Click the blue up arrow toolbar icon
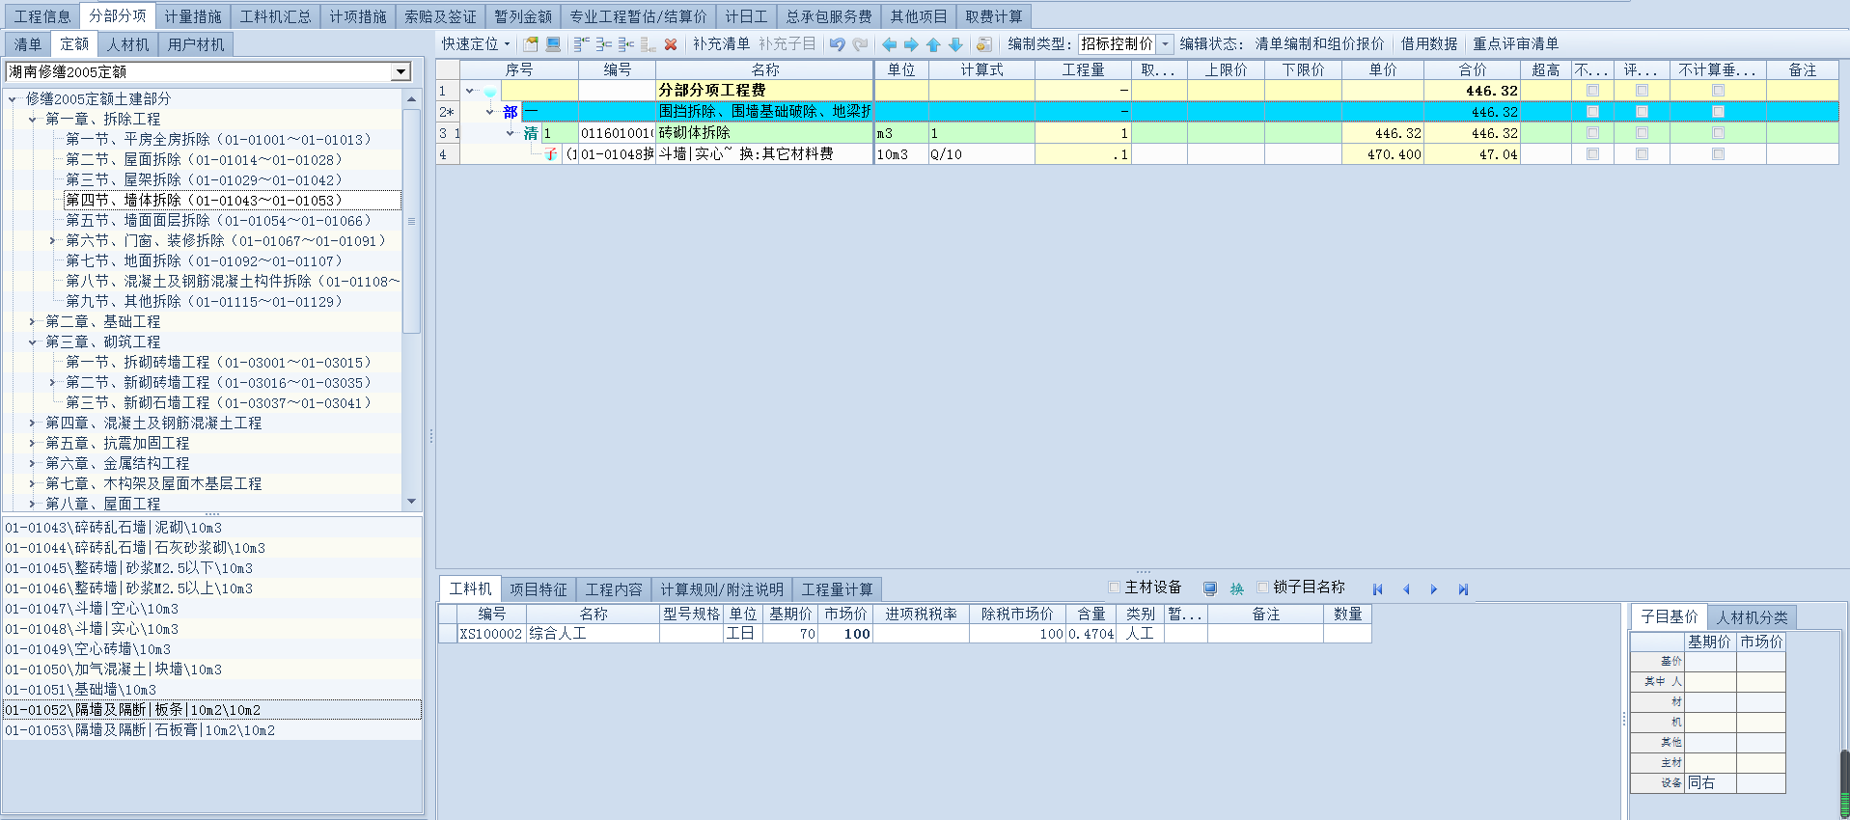The width and height of the screenshot is (1850, 820). click(x=933, y=44)
